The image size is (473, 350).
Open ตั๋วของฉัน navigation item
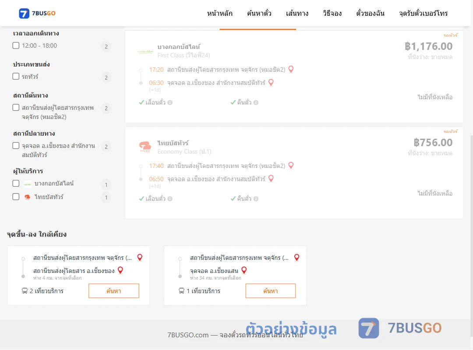point(370,13)
